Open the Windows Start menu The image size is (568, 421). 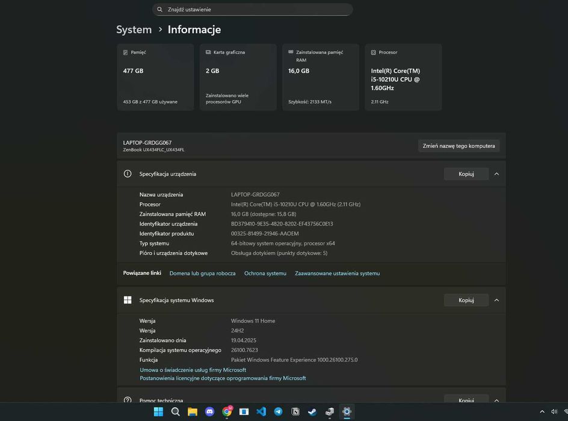(x=158, y=411)
